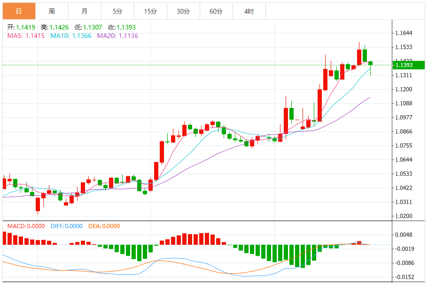Click the MA10: 1.1366 label

(71, 36)
